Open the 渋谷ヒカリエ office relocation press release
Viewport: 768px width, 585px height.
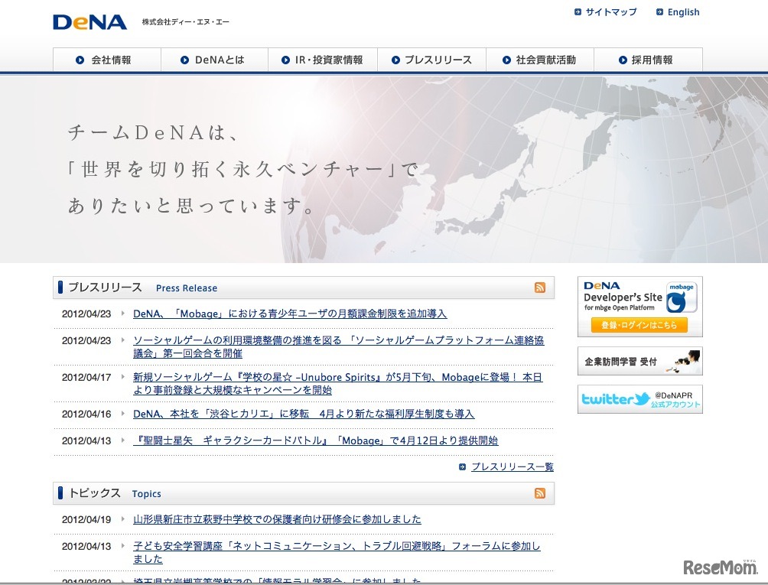[304, 414]
